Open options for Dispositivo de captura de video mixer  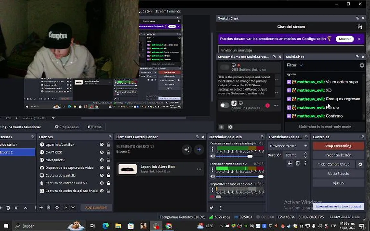212,190
